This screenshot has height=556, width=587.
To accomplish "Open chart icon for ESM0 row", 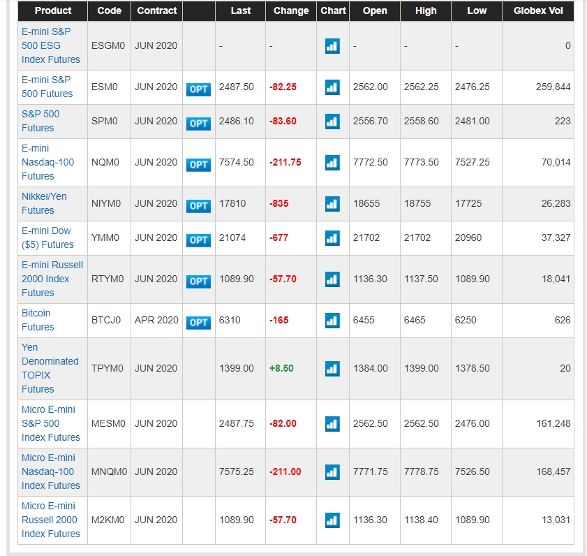I will tap(332, 87).
